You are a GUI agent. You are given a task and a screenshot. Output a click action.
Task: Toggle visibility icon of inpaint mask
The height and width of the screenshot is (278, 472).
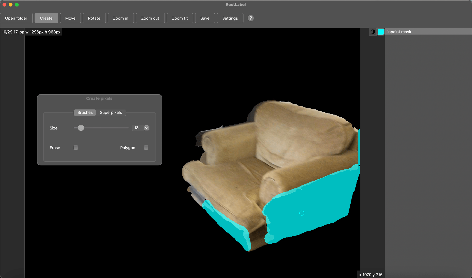click(373, 32)
